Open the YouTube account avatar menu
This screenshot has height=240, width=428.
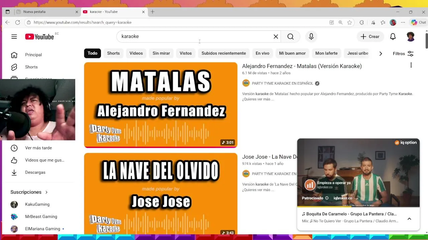(411, 37)
